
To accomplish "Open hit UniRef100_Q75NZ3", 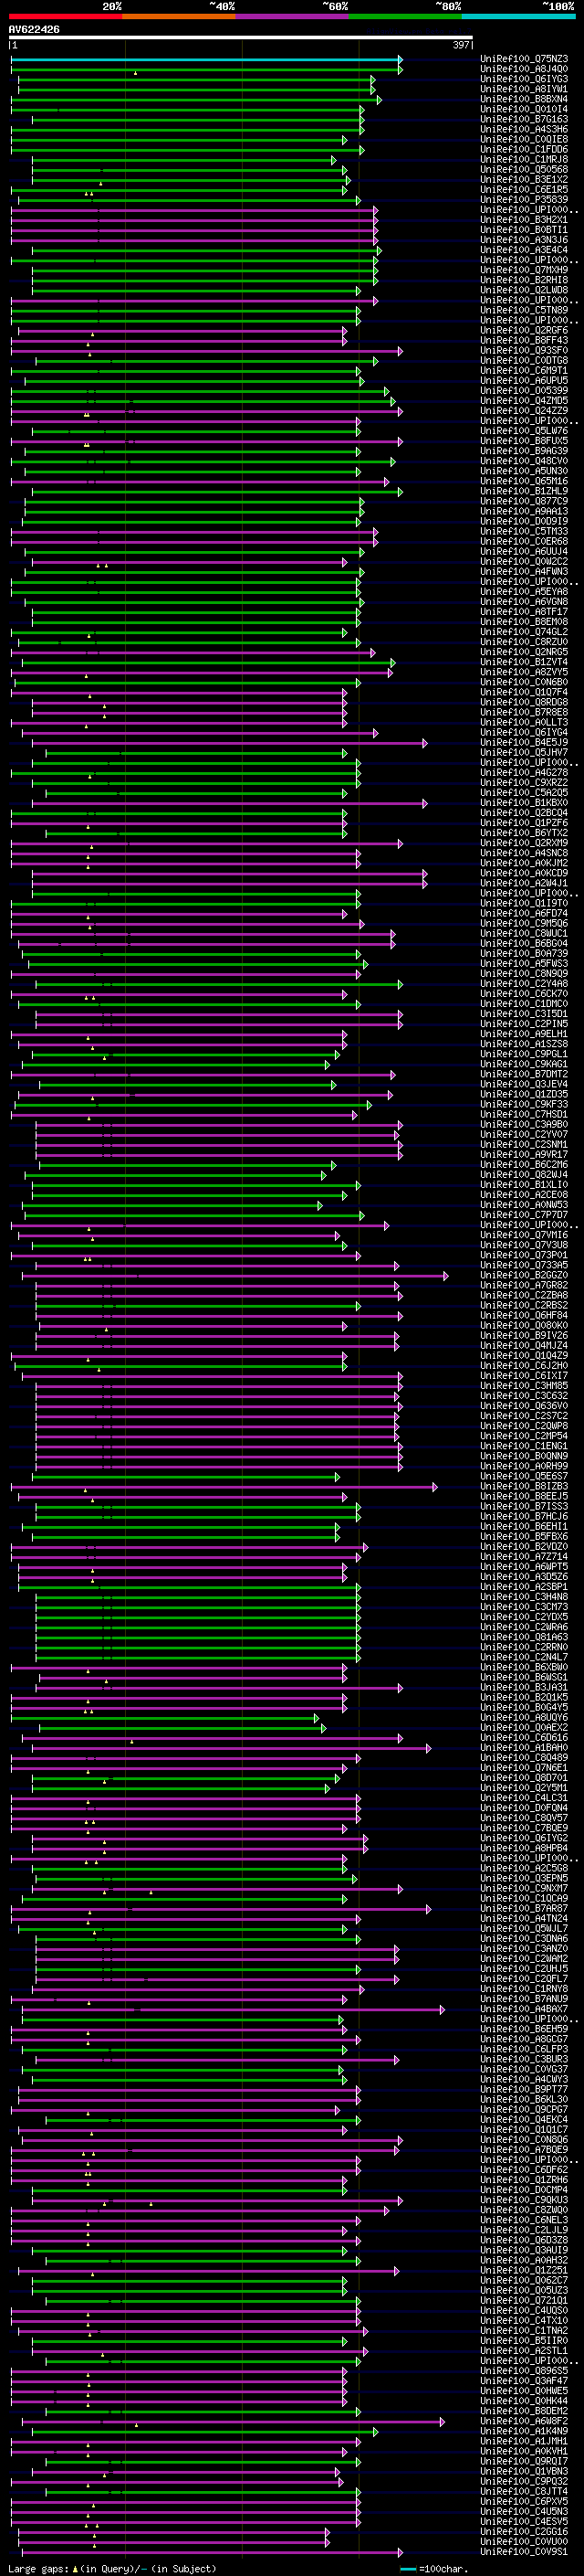I will 524,59.
